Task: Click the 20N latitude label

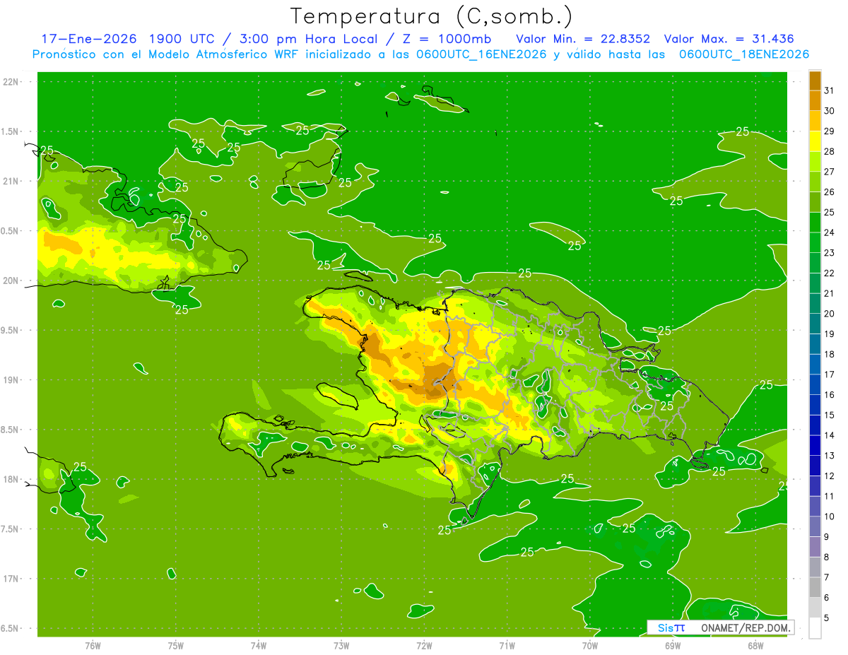Action: coord(11,281)
